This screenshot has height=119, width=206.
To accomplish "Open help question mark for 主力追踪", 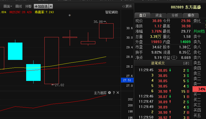I will coord(114,93).
